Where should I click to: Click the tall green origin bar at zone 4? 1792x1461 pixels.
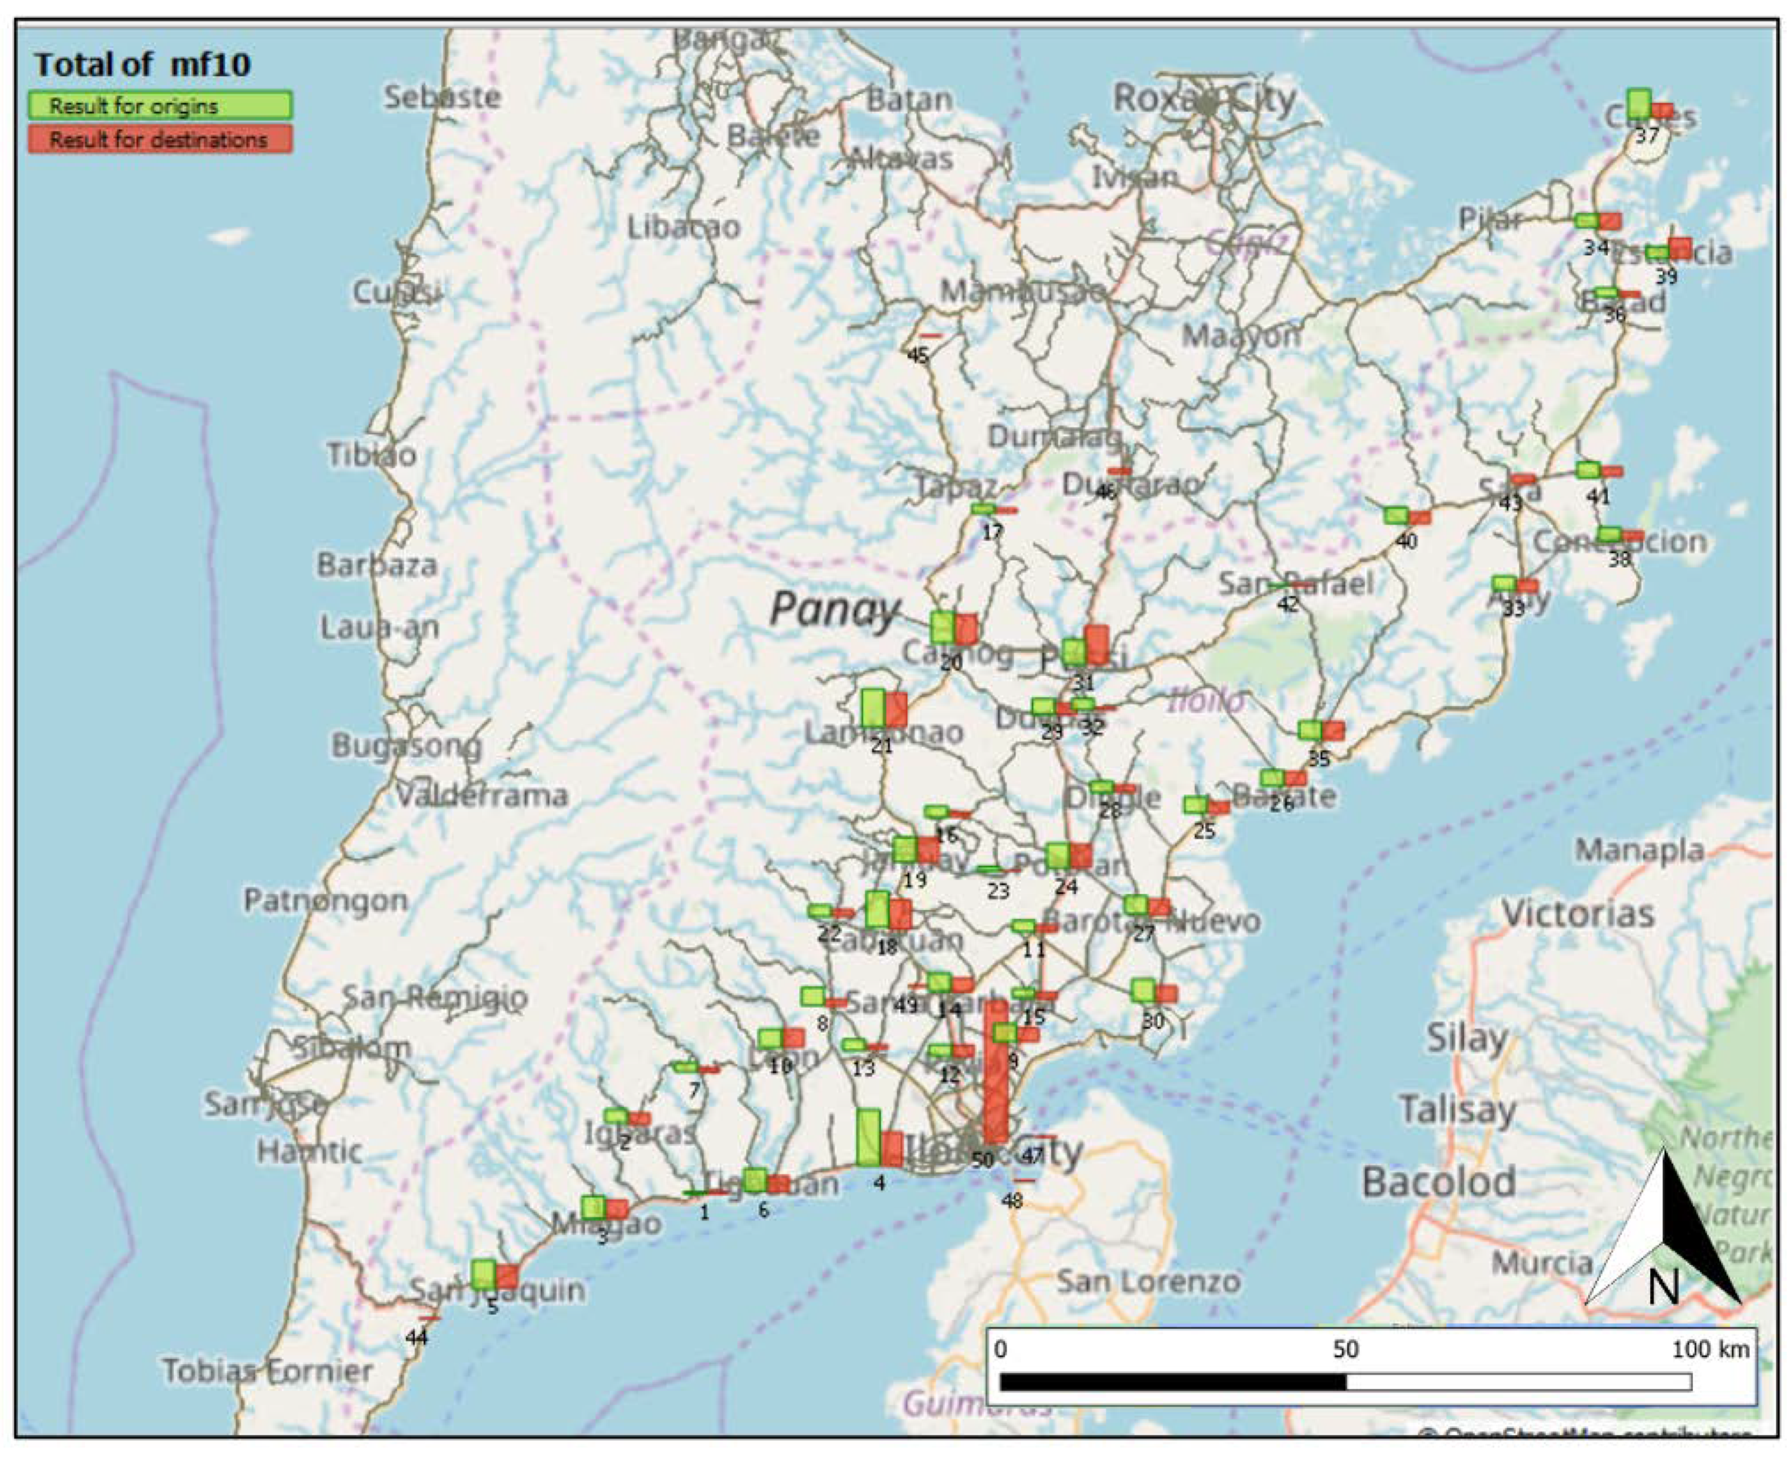tap(868, 1137)
